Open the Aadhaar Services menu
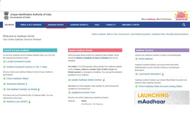190x115 pixels. click(x=79, y=25)
